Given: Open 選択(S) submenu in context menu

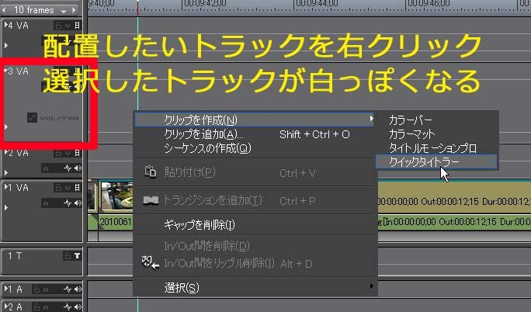Looking at the screenshot, I should [x=255, y=288].
